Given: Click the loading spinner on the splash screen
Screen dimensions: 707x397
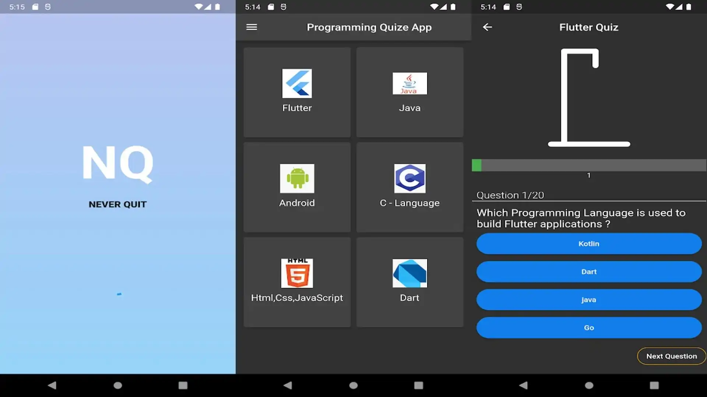Looking at the screenshot, I should 119,294.
